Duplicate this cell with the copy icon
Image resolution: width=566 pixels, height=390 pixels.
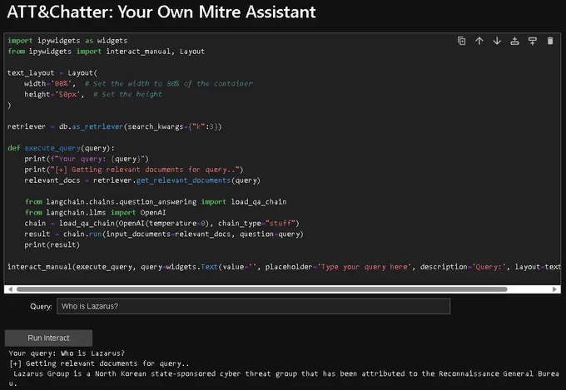(461, 41)
